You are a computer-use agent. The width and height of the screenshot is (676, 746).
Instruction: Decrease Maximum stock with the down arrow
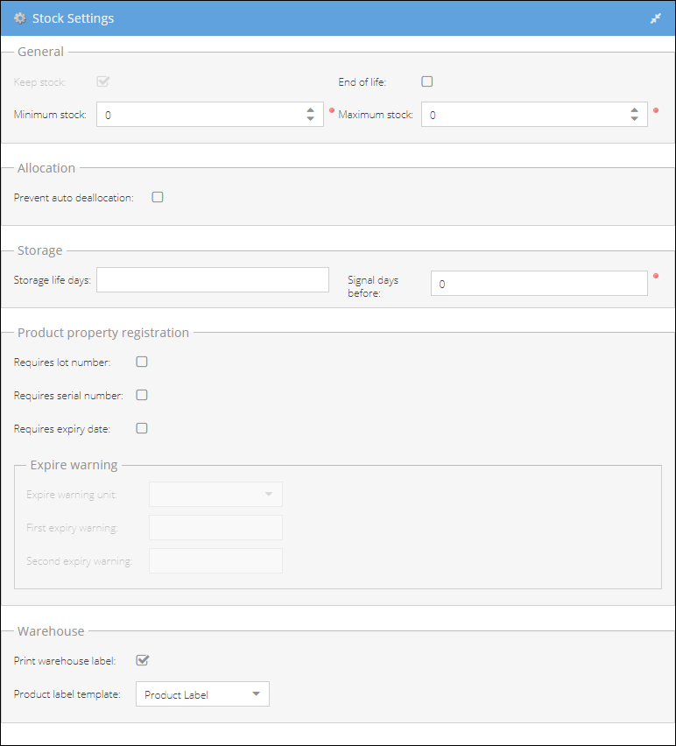click(634, 118)
